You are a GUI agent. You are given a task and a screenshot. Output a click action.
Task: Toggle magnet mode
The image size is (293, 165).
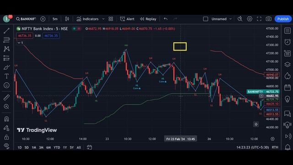6,119
